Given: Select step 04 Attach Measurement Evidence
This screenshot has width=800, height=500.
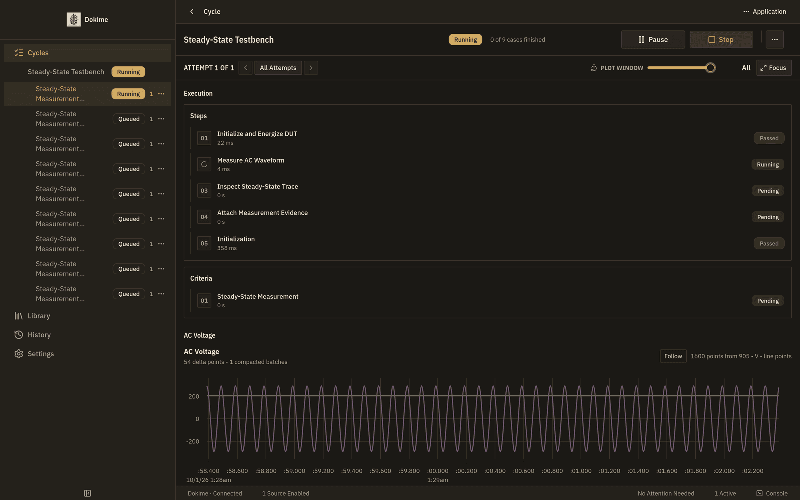Looking at the screenshot, I should point(487,217).
